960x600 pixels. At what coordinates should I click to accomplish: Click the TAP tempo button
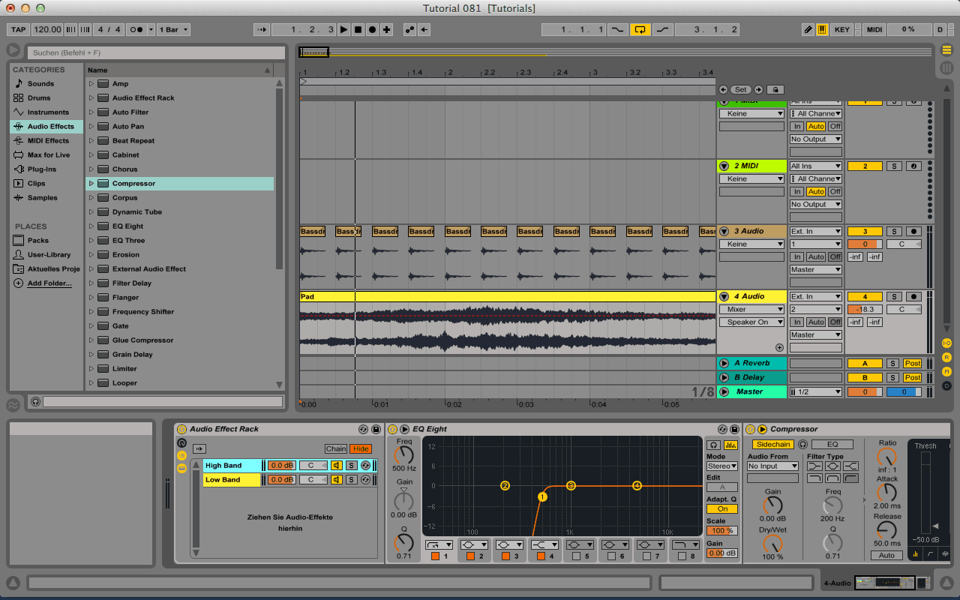pyautogui.click(x=18, y=30)
